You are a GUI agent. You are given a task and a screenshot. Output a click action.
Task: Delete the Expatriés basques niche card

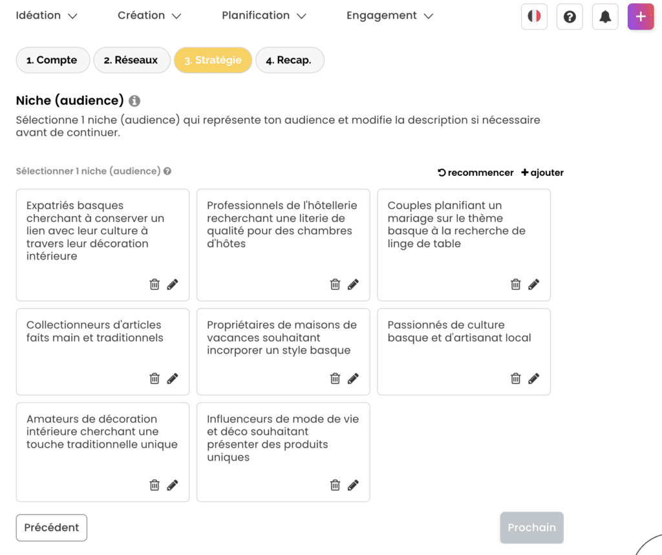[155, 284]
